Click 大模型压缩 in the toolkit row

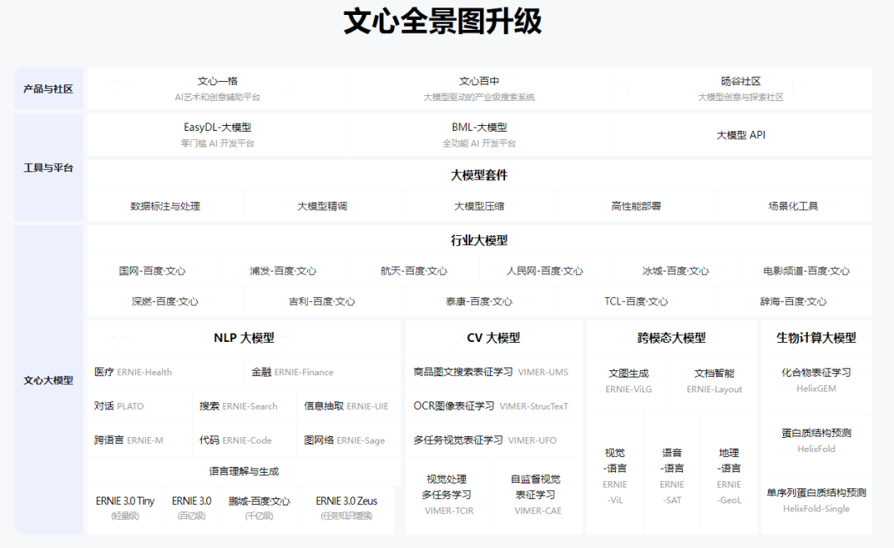(479, 206)
